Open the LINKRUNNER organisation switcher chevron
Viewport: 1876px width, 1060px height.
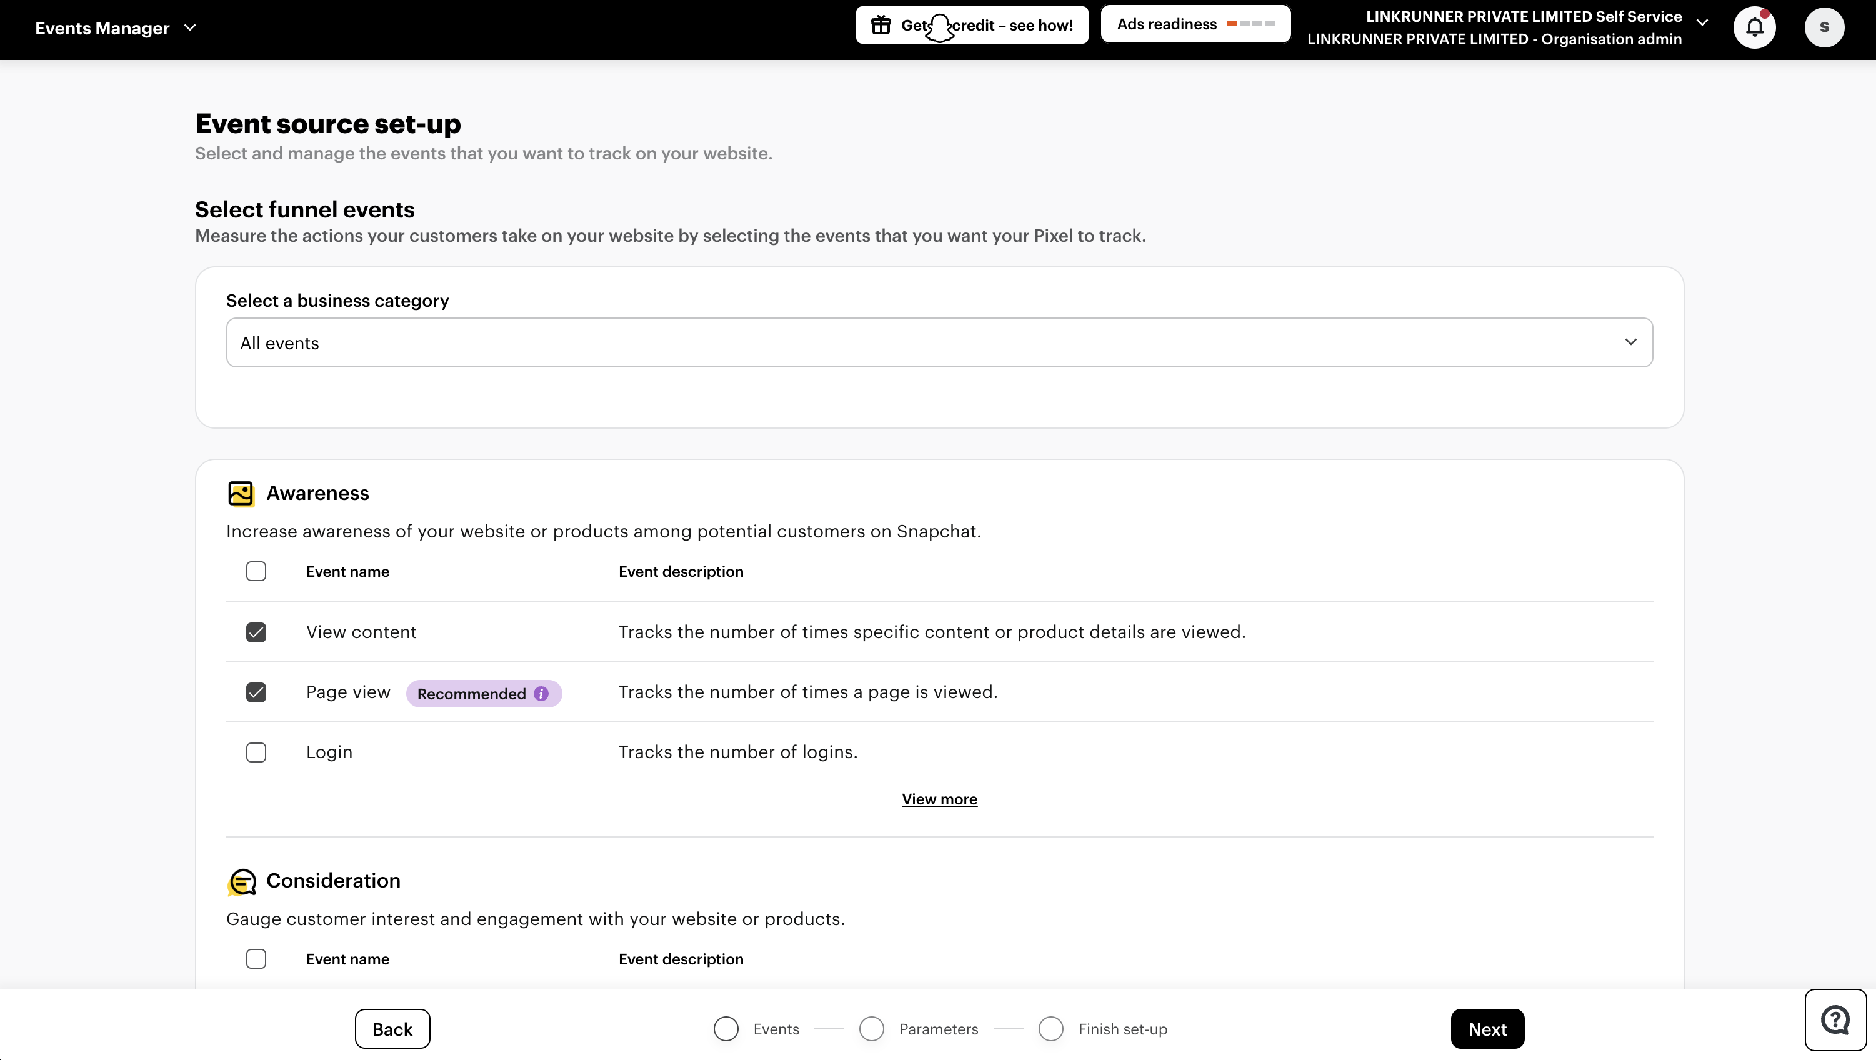[x=1703, y=22]
